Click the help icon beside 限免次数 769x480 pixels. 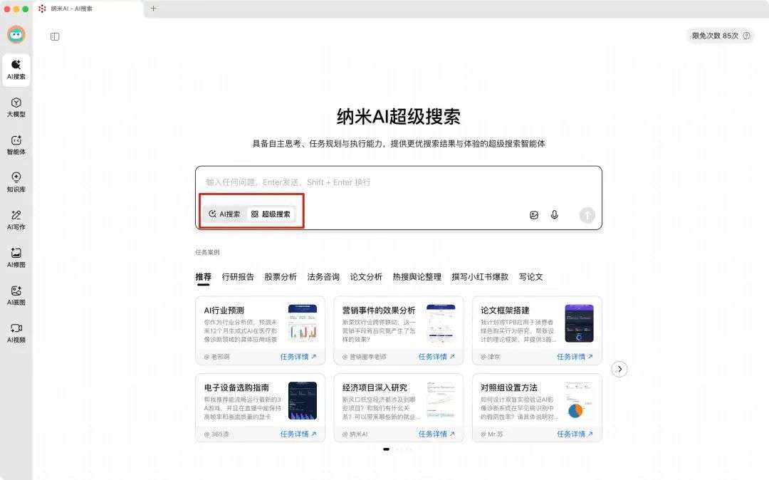pos(746,36)
